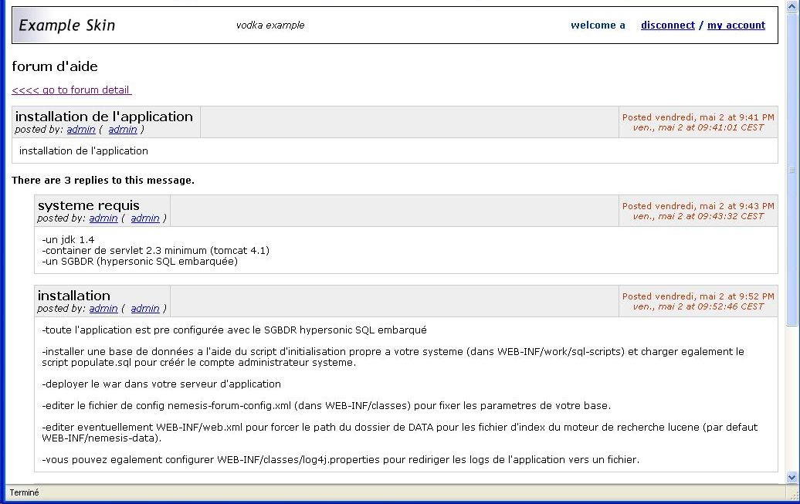Click the 'Posted vendredi, mai 2 at 9:43 PM' timestamp
Viewport: 800px width, 504px height.
tap(698, 206)
